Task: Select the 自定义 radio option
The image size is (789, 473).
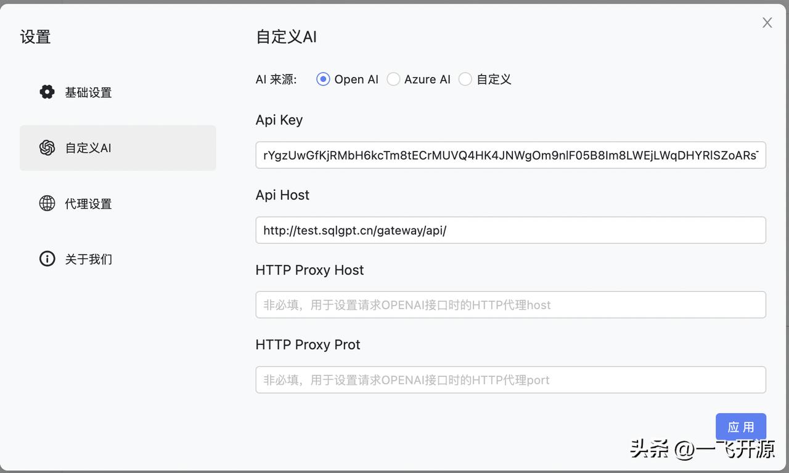Action: 465,79
